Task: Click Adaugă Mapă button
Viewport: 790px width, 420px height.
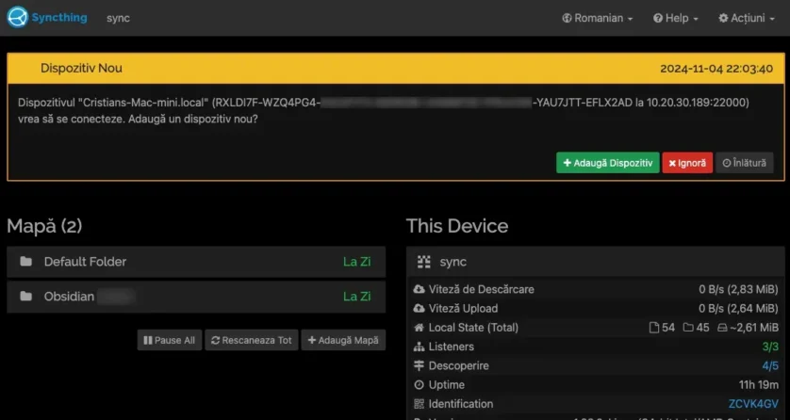Action: 343,340
